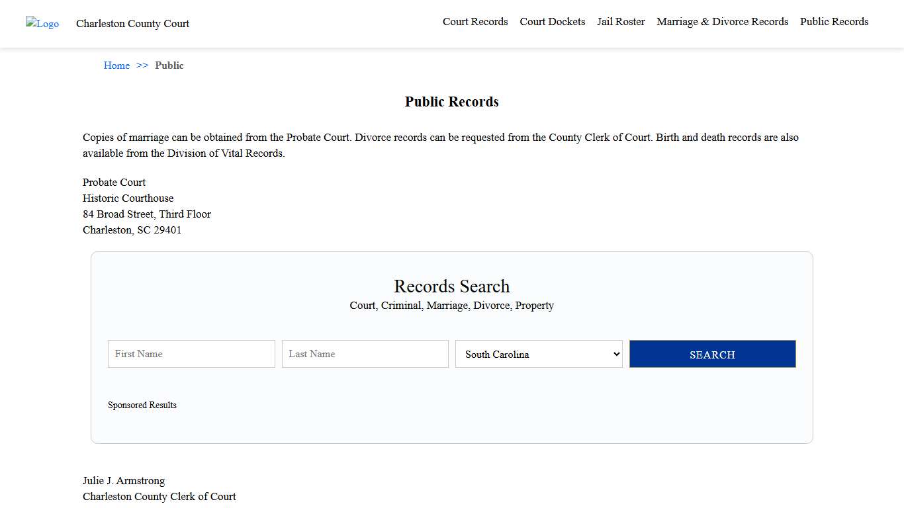Image resolution: width=904 pixels, height=508 pixels.
Task: Click the broken Logo image icon
Action: coord(42,24)
